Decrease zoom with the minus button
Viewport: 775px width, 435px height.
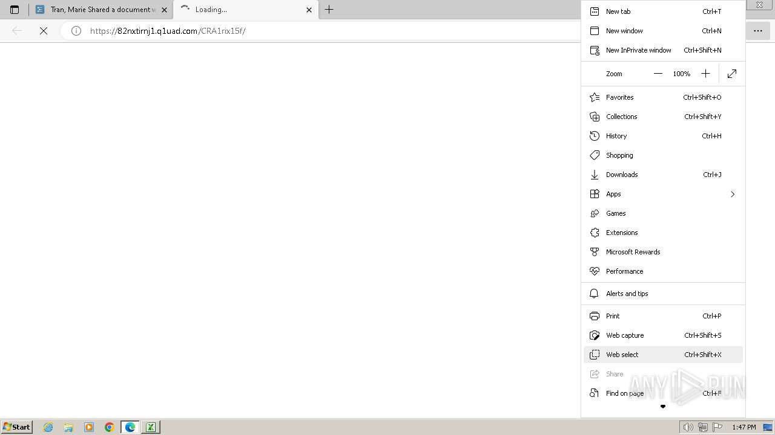(x=658, y=74)
